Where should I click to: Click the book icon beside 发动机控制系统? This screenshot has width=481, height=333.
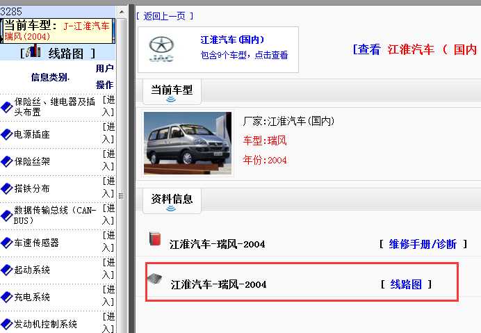(x=6, y=324)
